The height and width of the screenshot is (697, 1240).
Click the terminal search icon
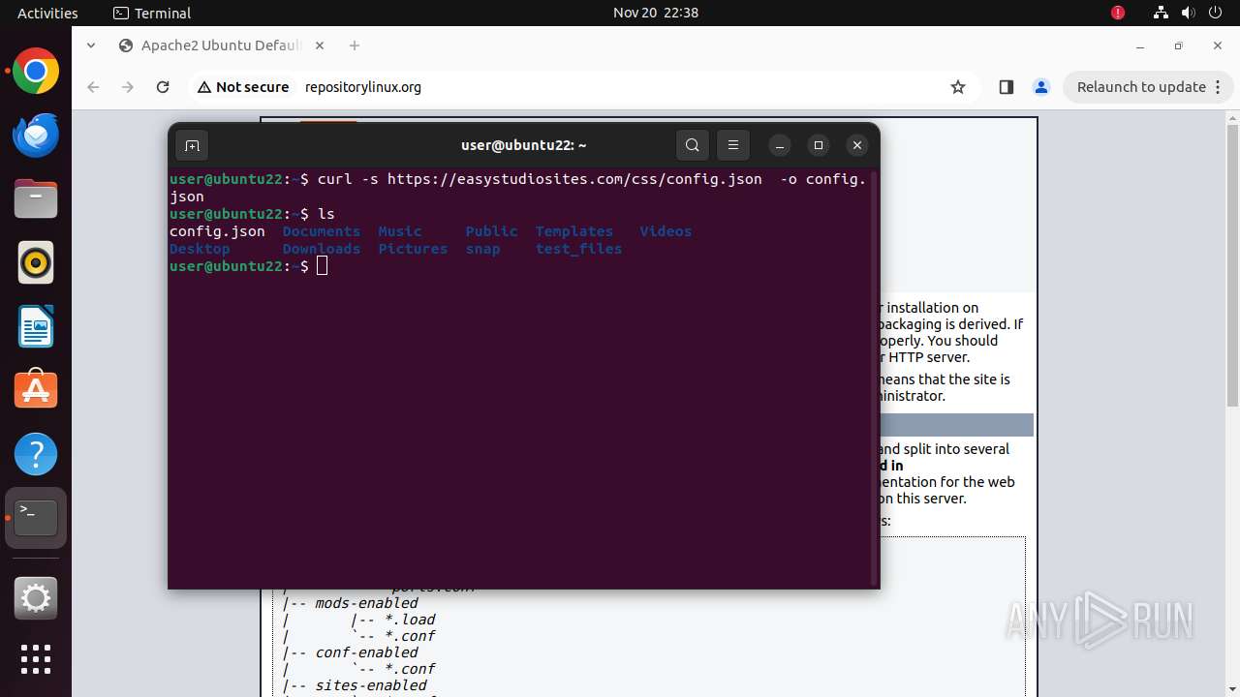coord(692,145)
